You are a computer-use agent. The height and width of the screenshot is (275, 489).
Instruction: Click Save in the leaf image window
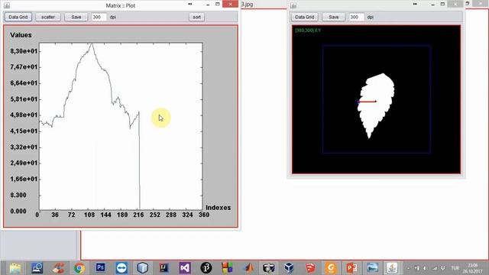click(x=333, y=17)
